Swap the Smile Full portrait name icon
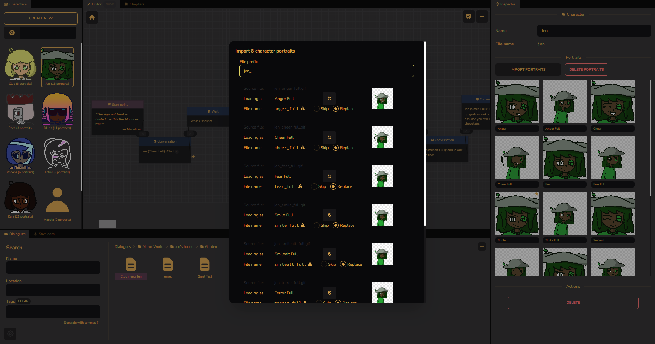 point(330,215)
